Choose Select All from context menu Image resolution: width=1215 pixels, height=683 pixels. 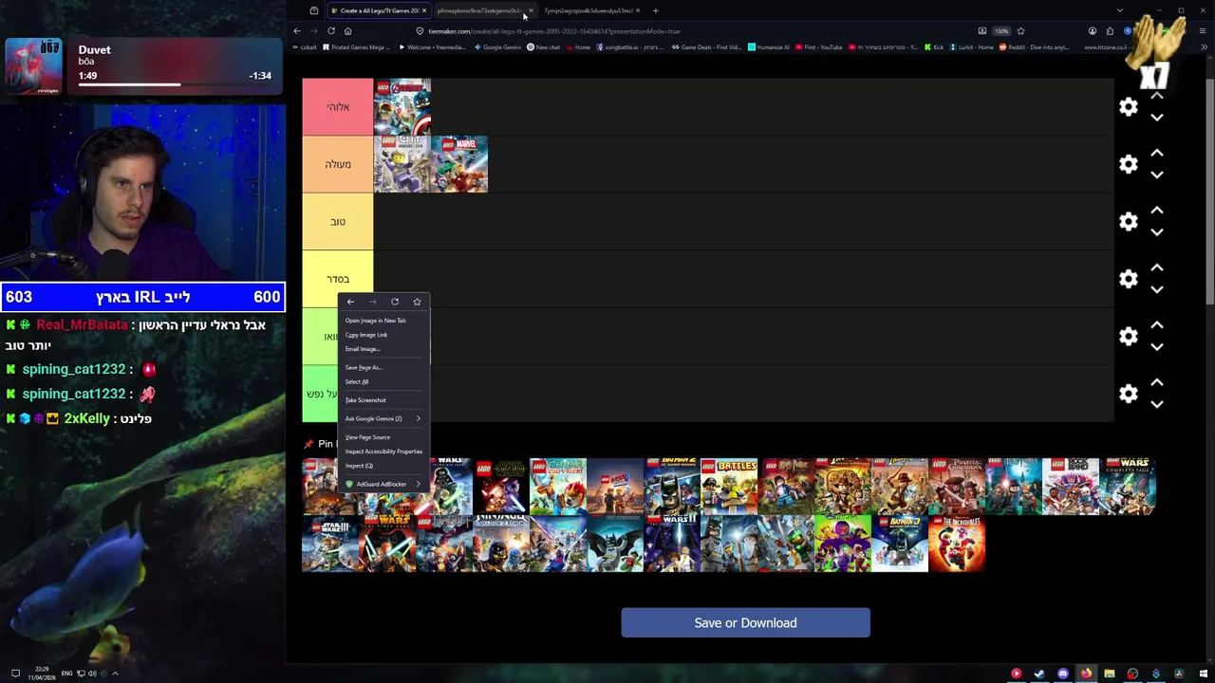pos(383,381)
